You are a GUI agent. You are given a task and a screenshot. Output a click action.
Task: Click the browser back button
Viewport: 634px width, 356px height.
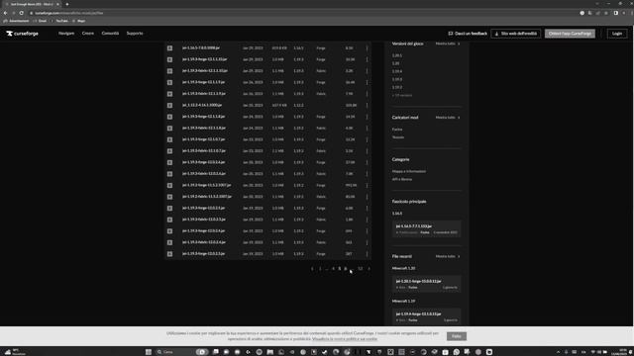5,13
